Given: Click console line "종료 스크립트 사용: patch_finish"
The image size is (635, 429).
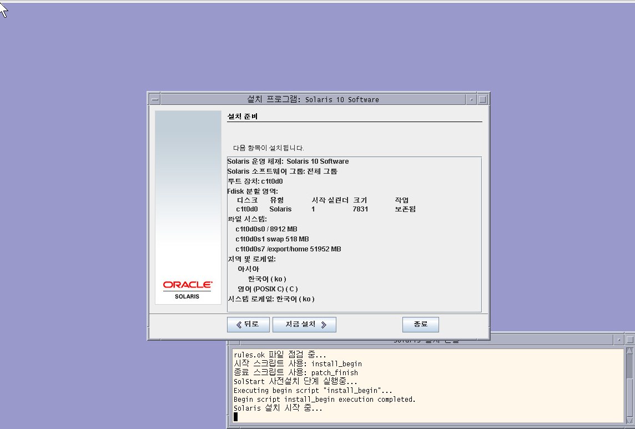Looking at the screenshot, I should 296,373.
